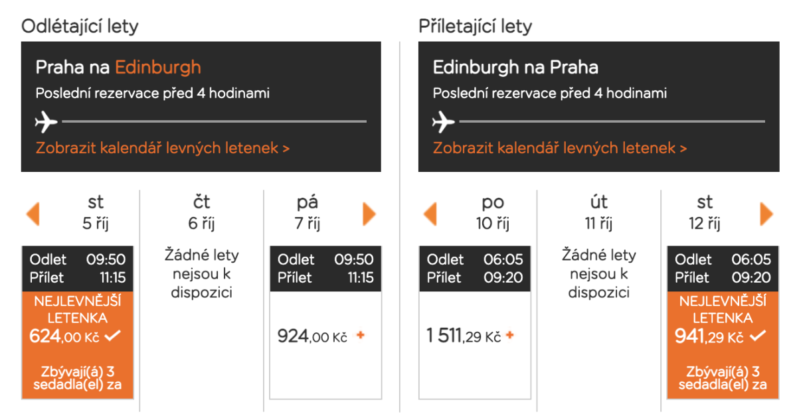
Task: Open cheap fare calendar for Praha–Edinburgh
Action: [x=163, y=148]
